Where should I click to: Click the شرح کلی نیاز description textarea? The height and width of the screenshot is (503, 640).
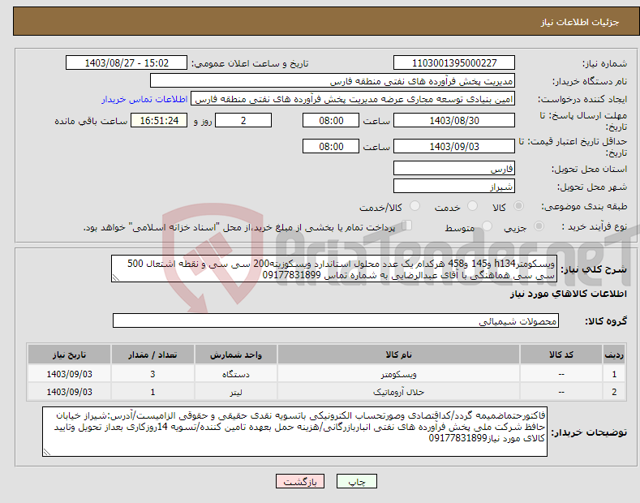pos(334,269)
